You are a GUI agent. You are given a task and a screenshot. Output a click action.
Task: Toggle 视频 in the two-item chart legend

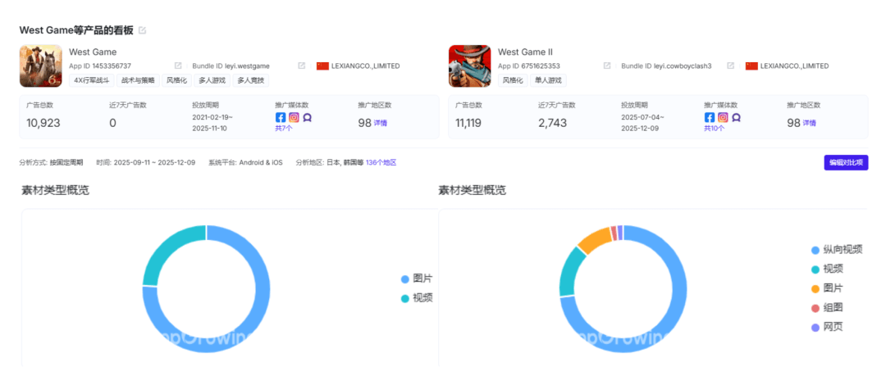point(417,298)
